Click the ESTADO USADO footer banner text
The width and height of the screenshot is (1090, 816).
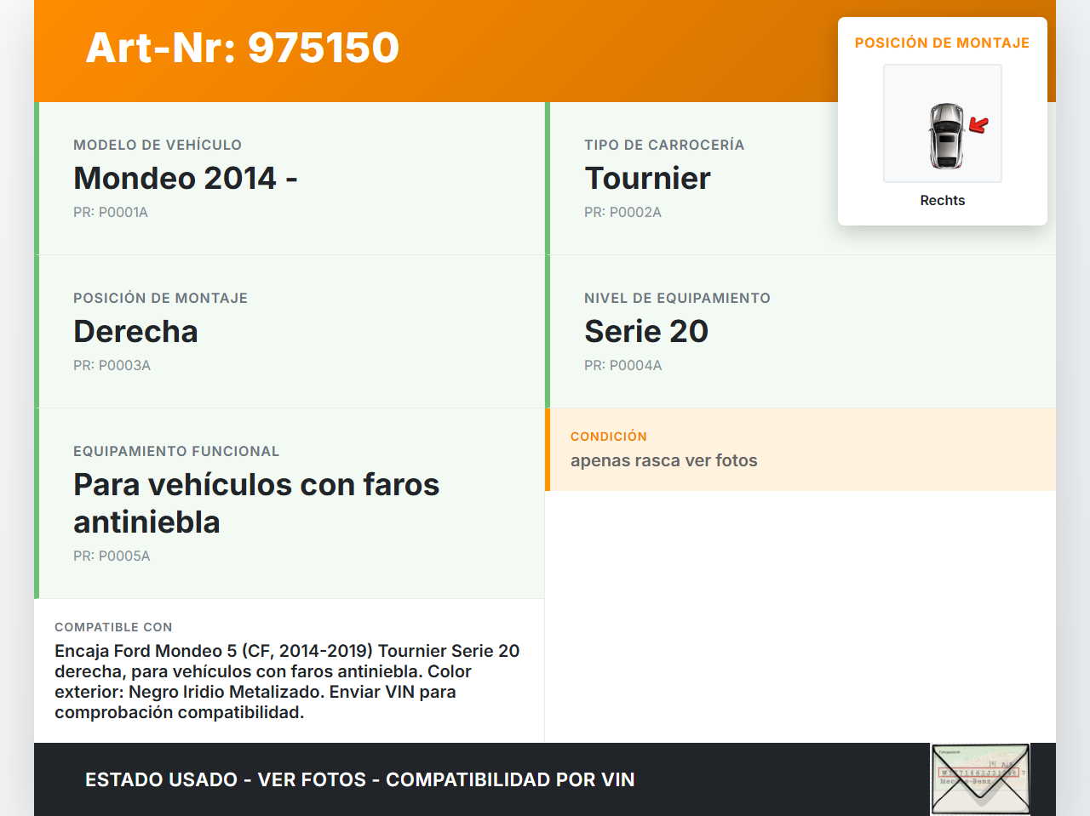[359, 780]
